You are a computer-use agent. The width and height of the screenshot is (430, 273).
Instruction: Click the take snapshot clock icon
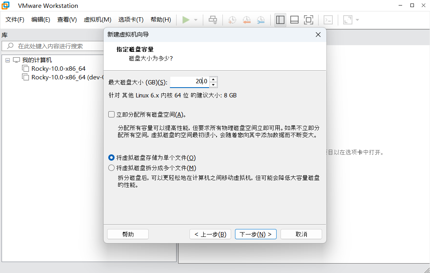coord(232,20)
